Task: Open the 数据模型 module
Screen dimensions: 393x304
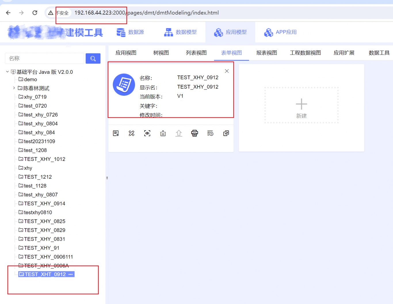Action: click(x=180, y=32)
